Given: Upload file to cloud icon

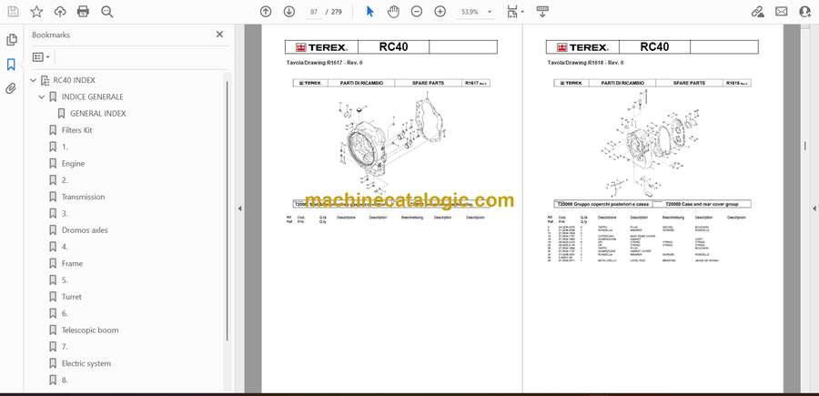Looking at the screenshot, I should [60, 12].
